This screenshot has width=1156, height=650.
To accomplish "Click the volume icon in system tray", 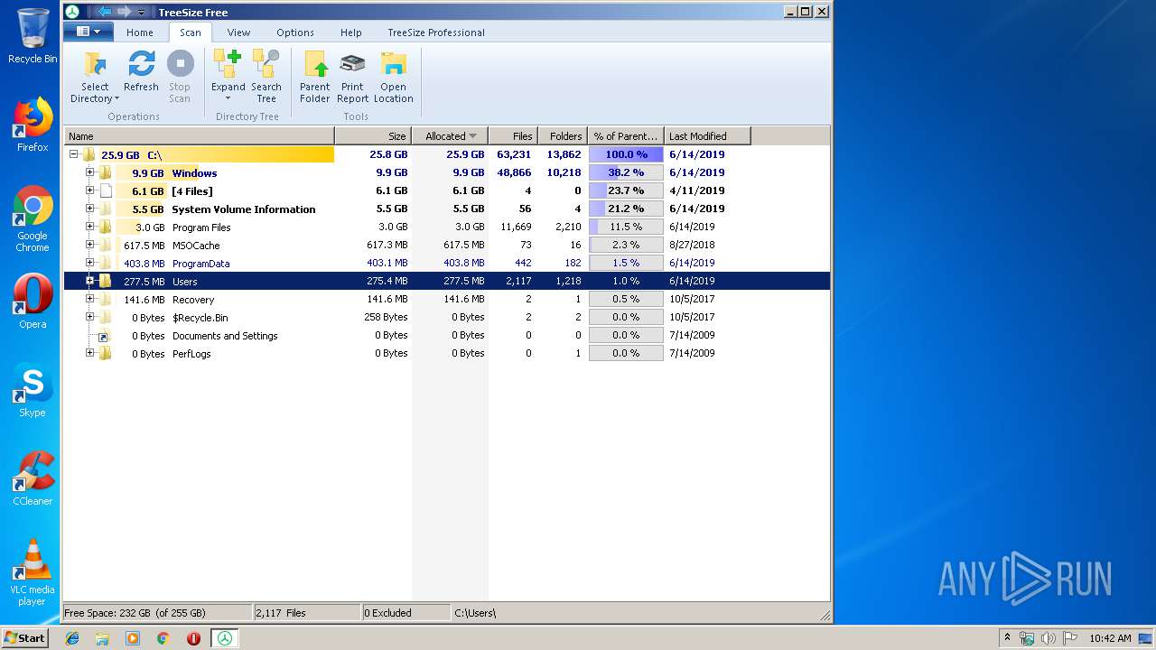I will tap(1048, 638).
